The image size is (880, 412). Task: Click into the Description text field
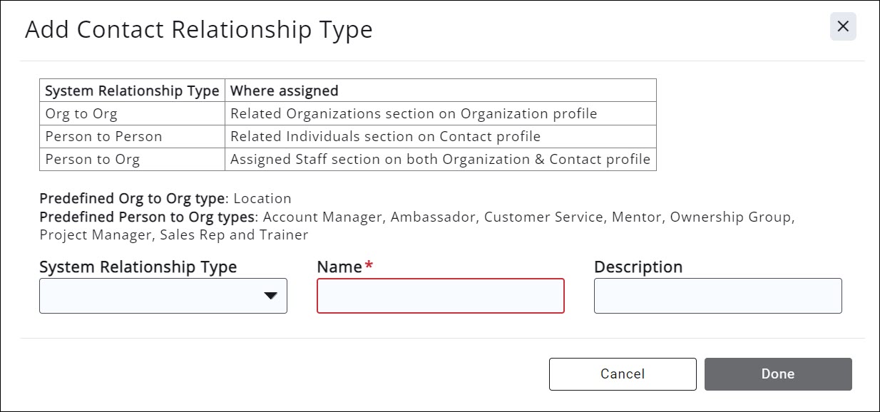coord(717,296)
